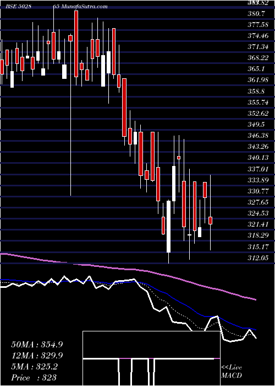275x386 pixels.
Task: Click the 349.5 price axis label
Action: (x=256, y=125)
